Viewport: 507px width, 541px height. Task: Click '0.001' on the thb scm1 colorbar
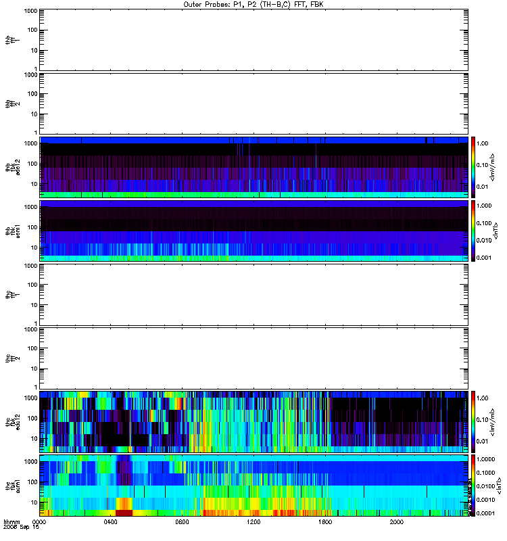tap(484, 258)
